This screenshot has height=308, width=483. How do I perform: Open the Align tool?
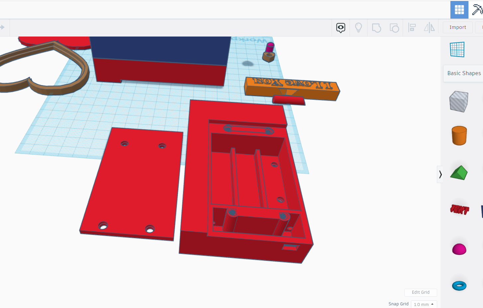[412, 28]
